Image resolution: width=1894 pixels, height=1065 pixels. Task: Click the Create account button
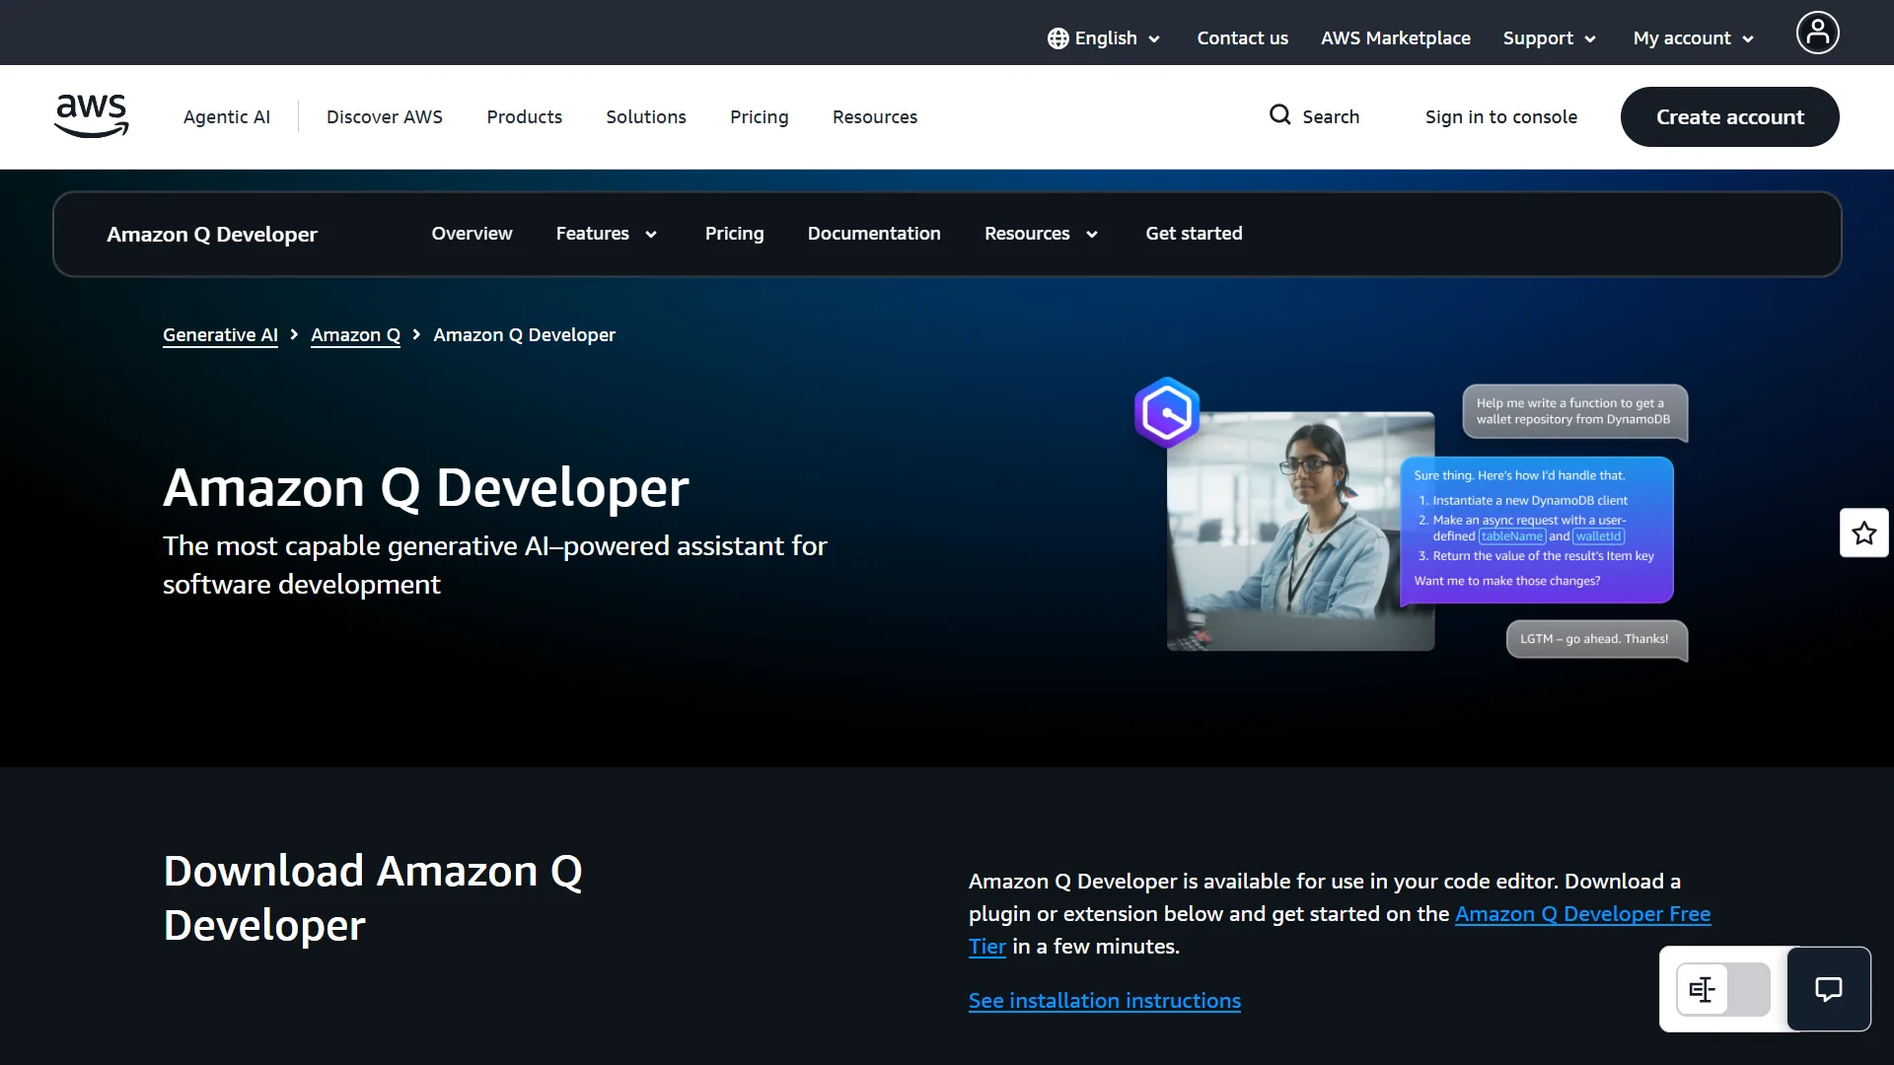pos(1729,116)
